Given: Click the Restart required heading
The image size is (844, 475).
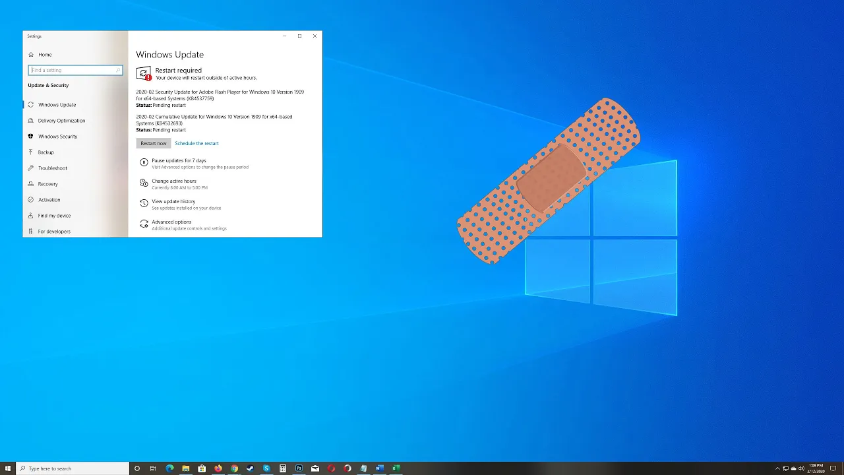Looking at the screenshot, I should tap(179, 70).
